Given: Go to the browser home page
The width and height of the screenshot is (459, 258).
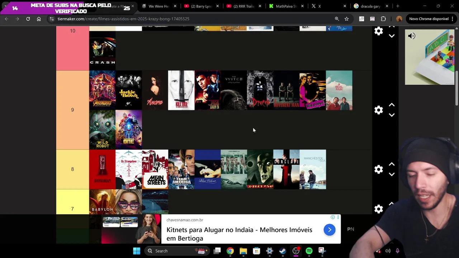Looking at the screenshot, I should tap(39, 19).
